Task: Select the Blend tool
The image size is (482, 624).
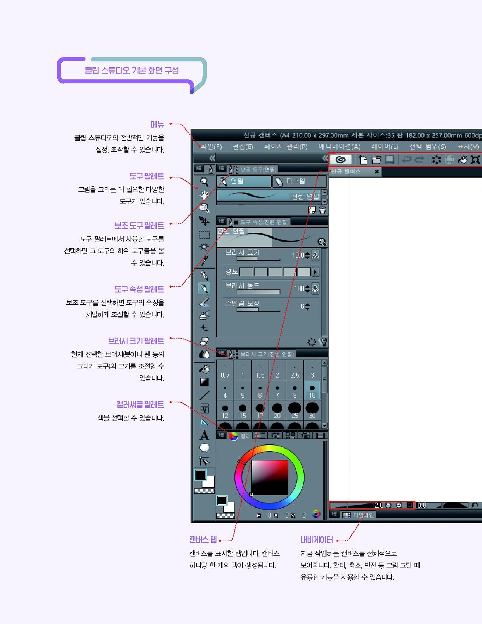Action: [204, 354]
